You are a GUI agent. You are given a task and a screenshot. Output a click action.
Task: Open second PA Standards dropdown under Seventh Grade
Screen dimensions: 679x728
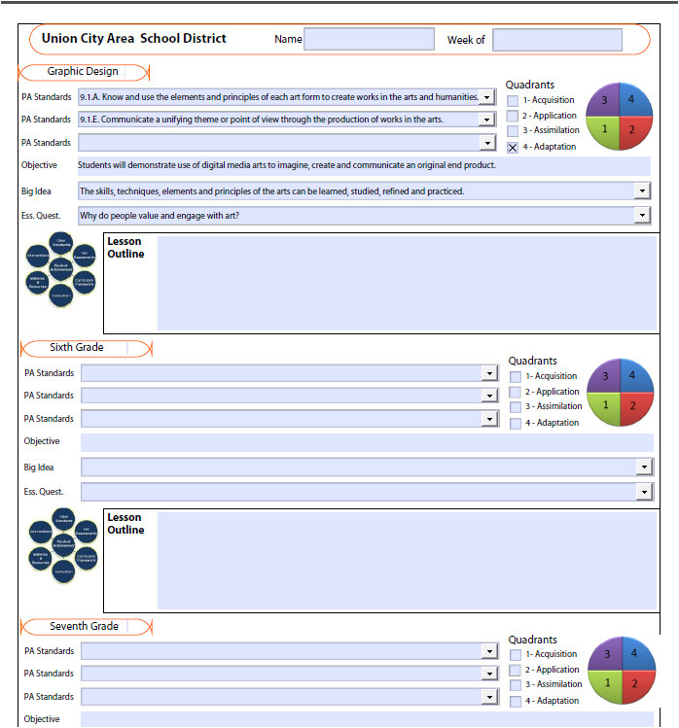click(489, 674)
